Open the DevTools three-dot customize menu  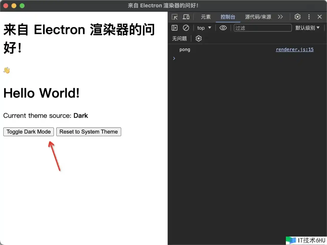309,17
